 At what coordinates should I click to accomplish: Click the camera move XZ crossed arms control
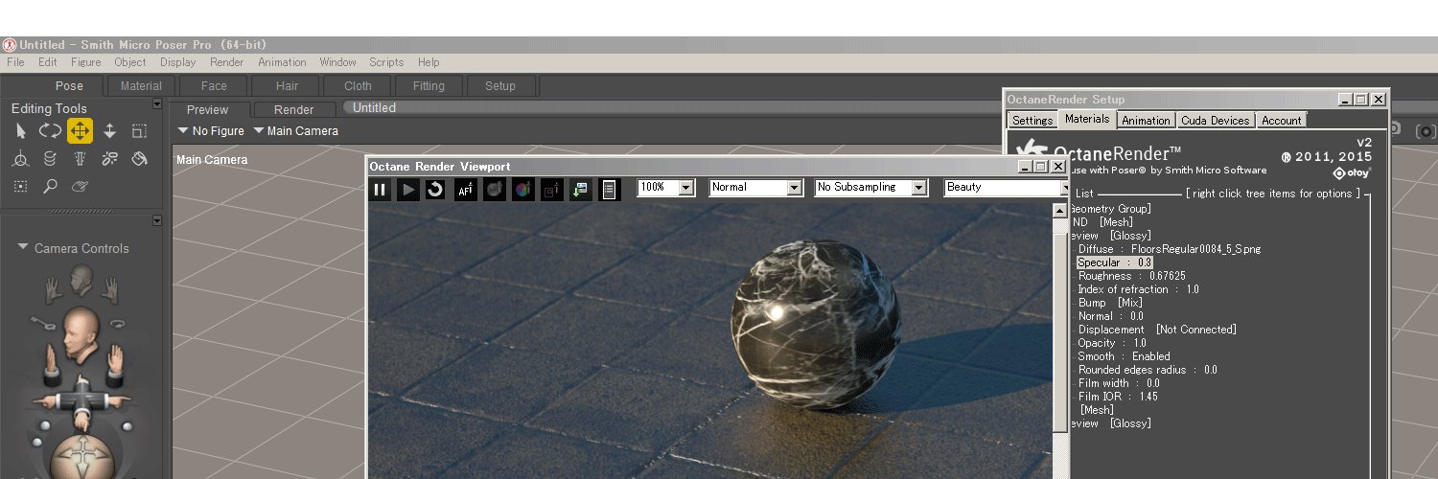(81, 402)
